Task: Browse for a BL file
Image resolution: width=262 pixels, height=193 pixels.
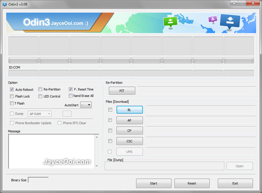Action: pos(130,110)
